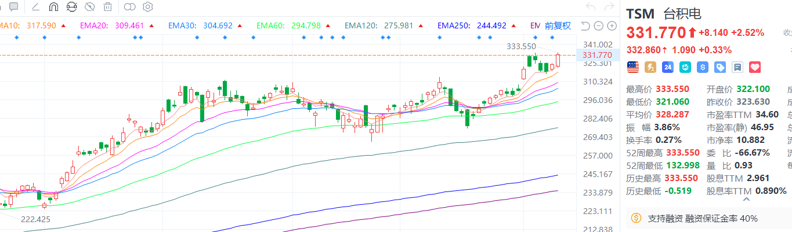
Task: Click the 333.550 high label on chart
Action: click(520, 46)
